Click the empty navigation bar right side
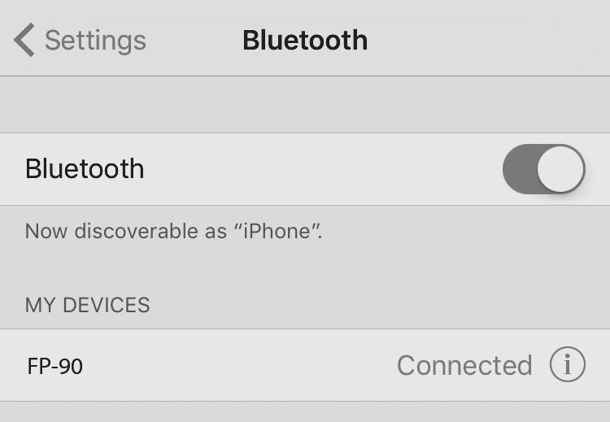Image resolution: width=610 pixels, height=422 pixels. (488, 39)
